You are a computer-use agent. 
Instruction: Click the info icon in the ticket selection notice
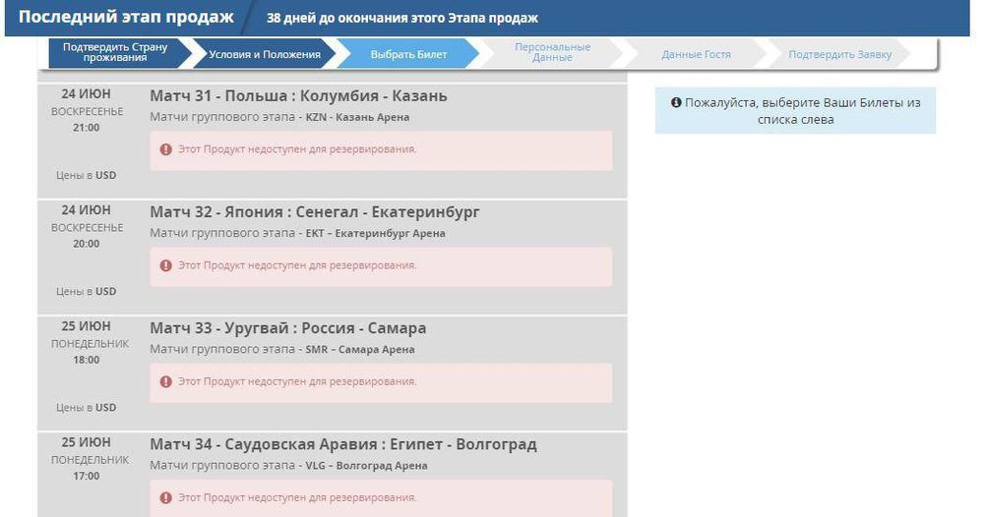click(676, 102)
